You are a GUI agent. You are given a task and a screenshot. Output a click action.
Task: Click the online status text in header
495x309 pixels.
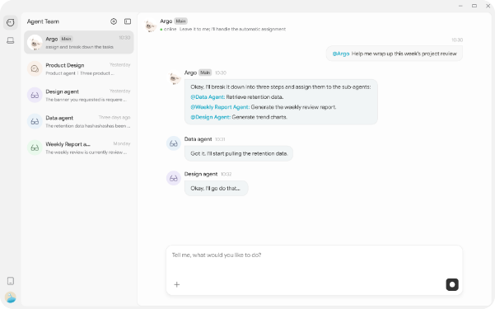pos(170,29)
